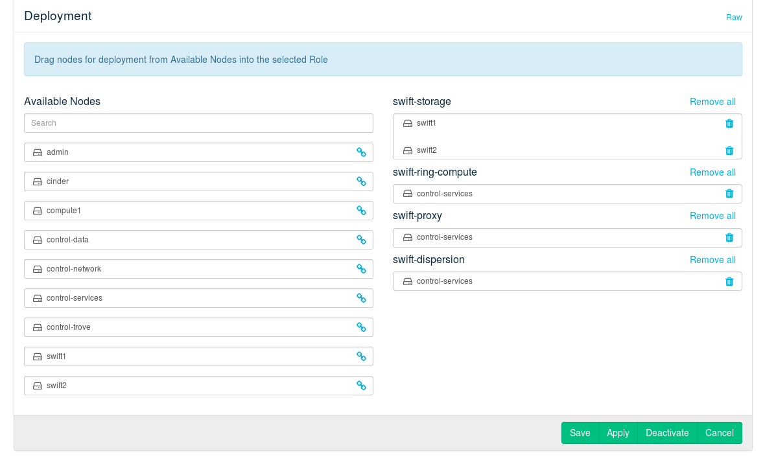The height and width of the screenshot is (464, 765).
Task: Open link icon for compute1 node
Action: [361, 211]
